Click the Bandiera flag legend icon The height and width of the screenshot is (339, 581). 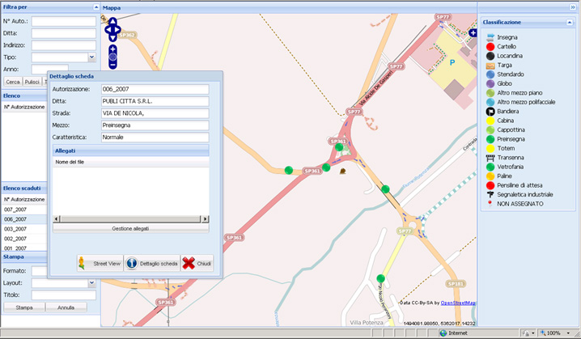pos(490,111)
